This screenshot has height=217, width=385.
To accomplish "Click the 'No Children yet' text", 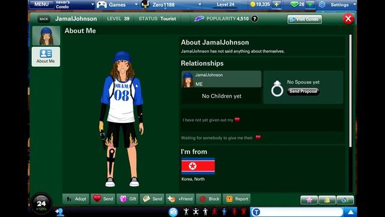I will tap(221, 96).
